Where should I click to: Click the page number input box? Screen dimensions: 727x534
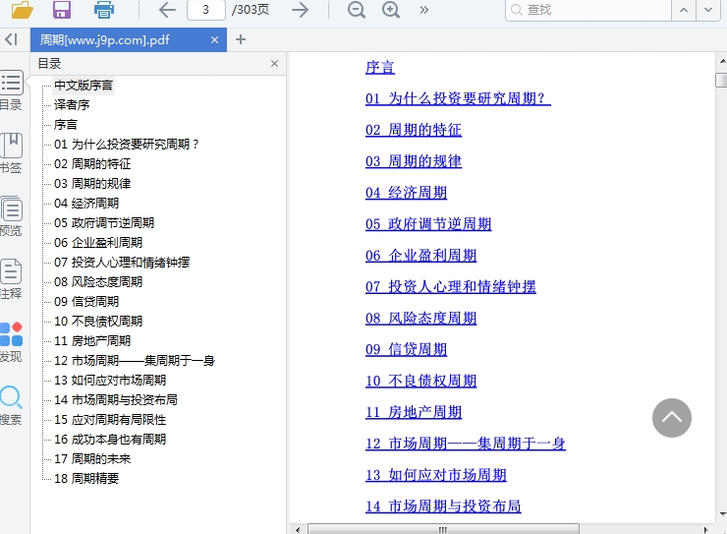[x=206, y=10]
